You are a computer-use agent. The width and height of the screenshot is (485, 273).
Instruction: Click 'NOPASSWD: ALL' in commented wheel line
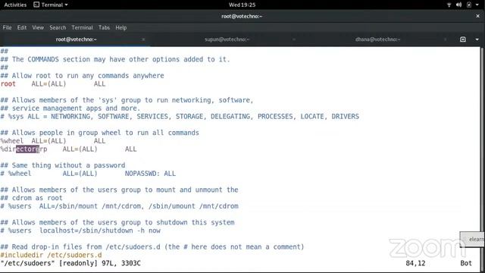[150, 174]
